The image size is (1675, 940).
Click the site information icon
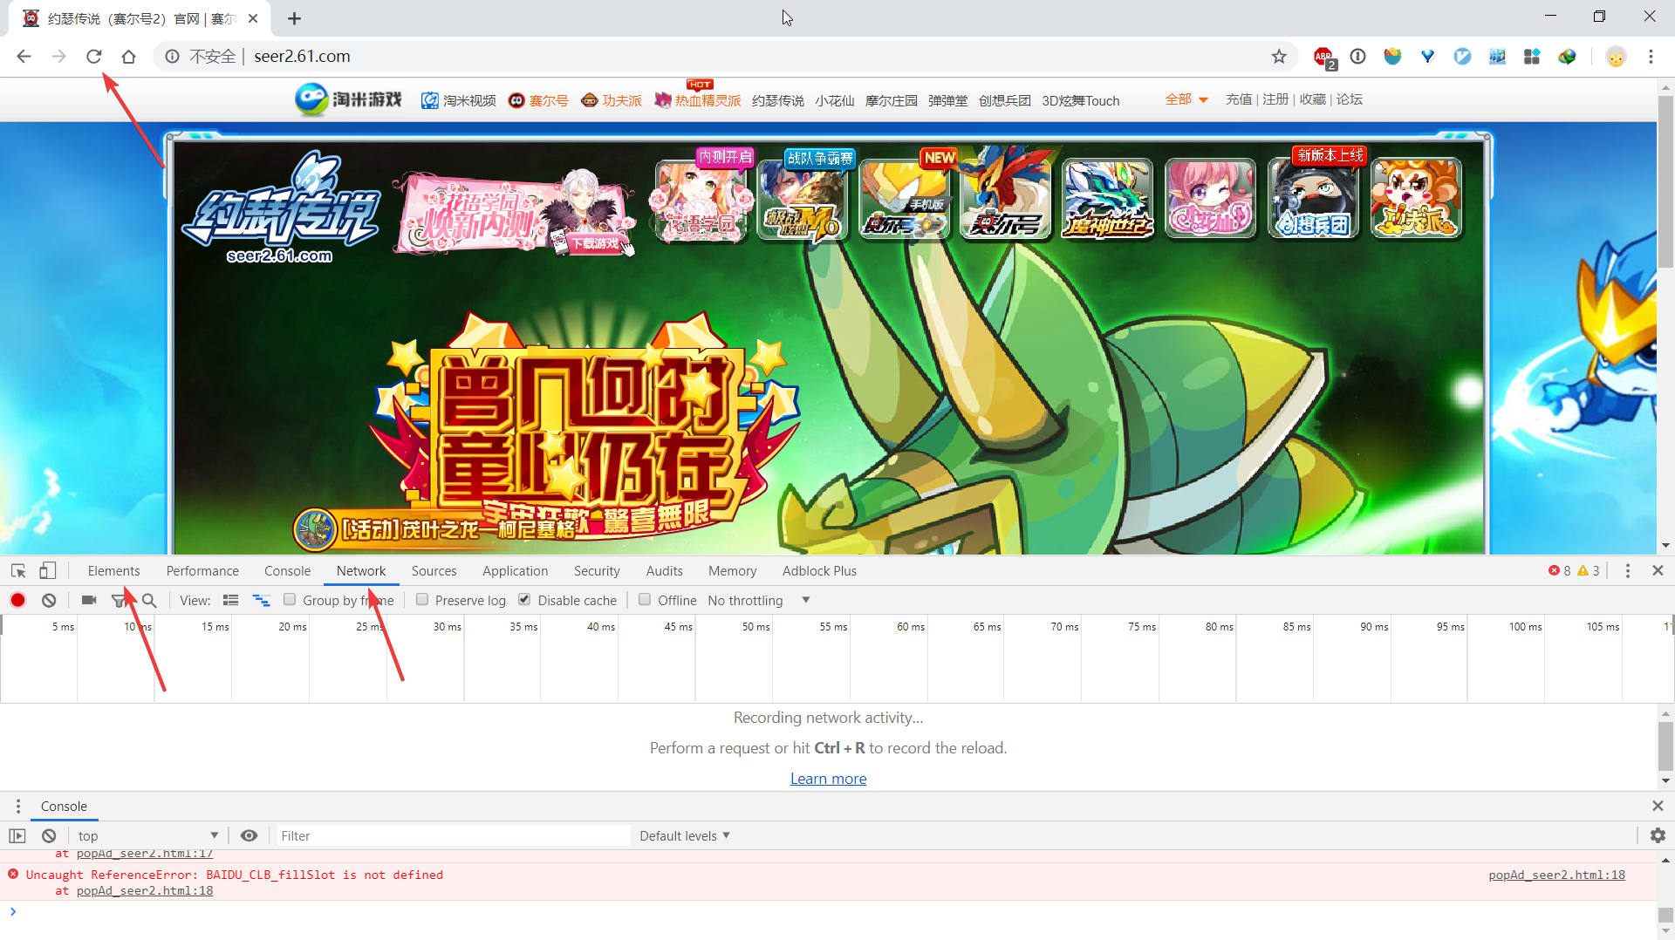pos(173,57)
